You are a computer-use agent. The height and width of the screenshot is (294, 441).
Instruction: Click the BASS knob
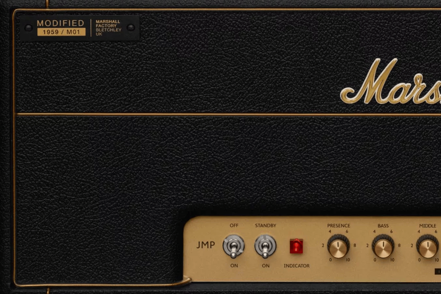[383, 247]
